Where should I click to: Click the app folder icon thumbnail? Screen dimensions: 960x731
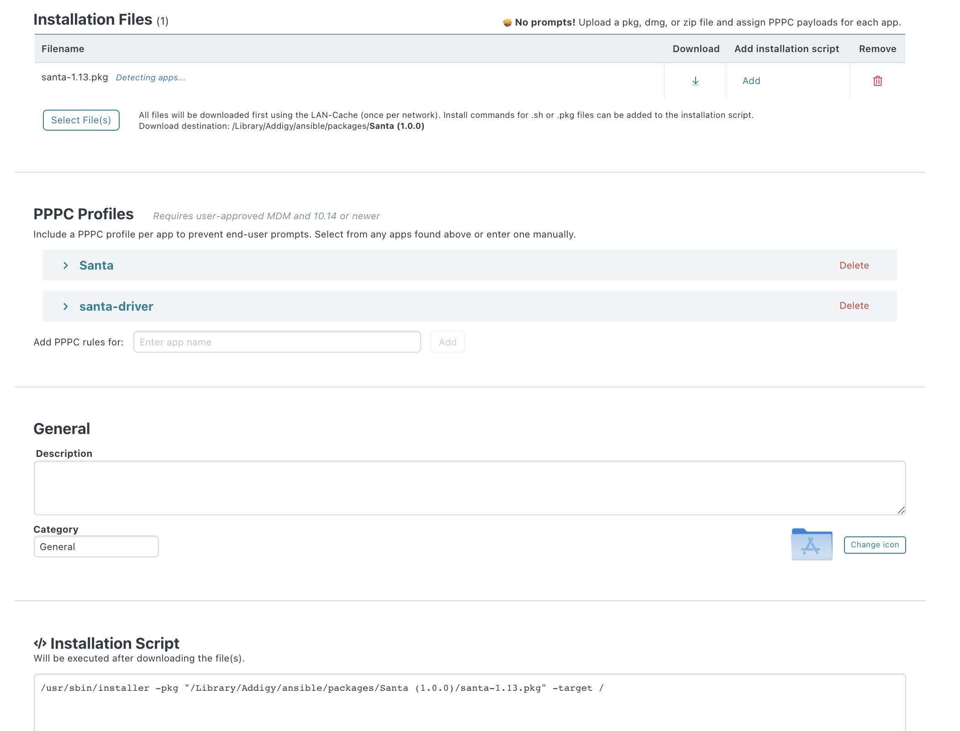812,544
